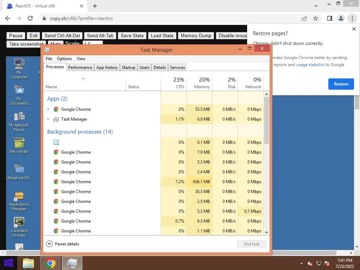Switch to the Services tab
This screenshot has height=270, width=360.
[x=178, y=67]
